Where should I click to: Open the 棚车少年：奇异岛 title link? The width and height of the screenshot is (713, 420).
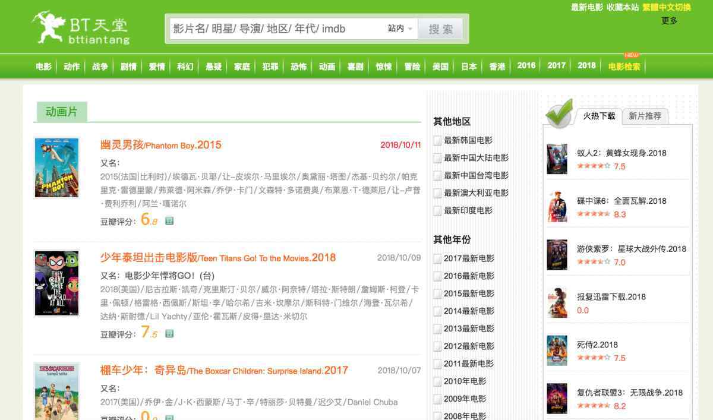[x=224, y=371]
